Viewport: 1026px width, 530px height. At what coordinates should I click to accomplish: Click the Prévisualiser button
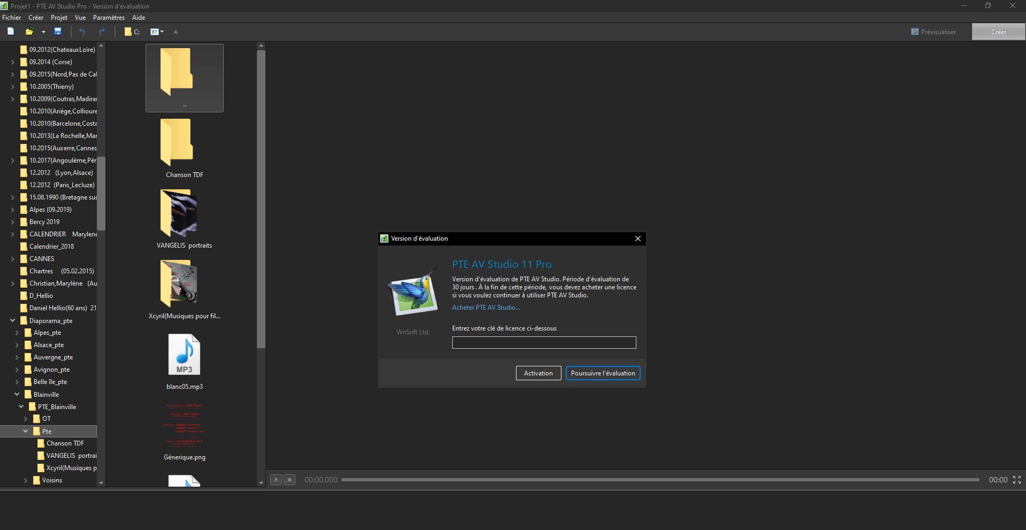point(933,32)
